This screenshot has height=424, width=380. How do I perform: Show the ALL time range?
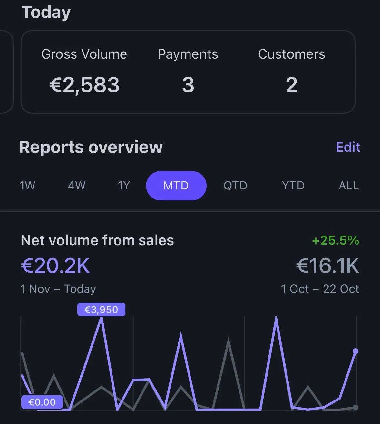[349, 186]
